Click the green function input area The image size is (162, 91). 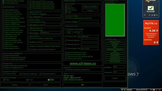point(115,20)
